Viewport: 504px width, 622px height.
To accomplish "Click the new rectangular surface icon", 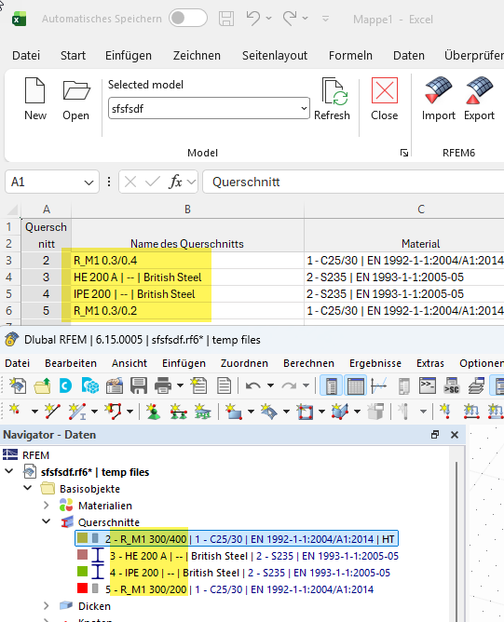I will [233, 411].
